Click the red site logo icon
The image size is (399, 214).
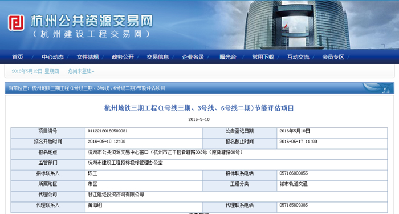[x=16, y=23]
